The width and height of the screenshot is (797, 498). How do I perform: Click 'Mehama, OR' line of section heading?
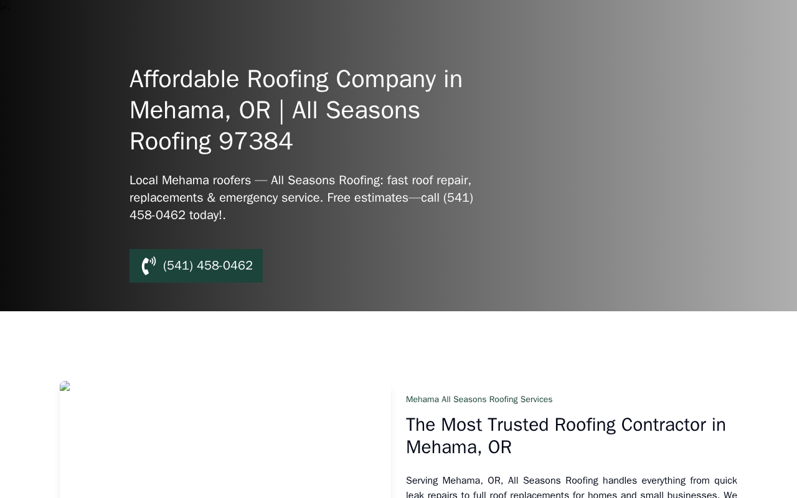pyautogui.click(x=459, y=447)
